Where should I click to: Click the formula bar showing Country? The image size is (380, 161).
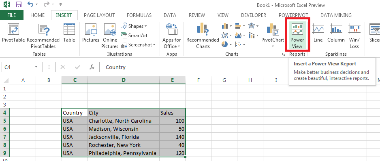point(195,67)
